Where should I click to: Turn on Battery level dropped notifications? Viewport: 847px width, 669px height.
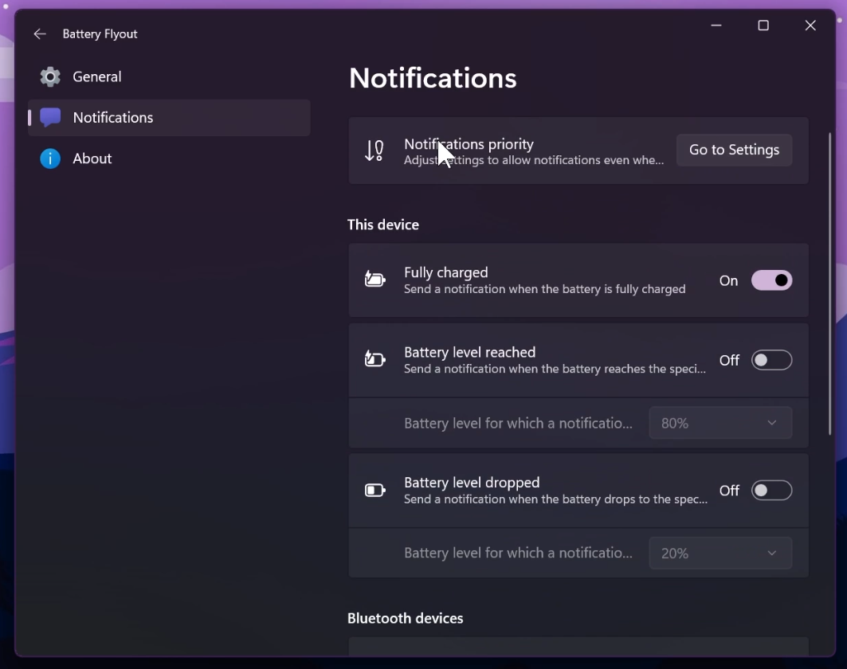coord(771,491)
